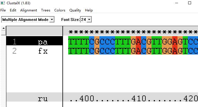Viewport: 198px width, 107px height.
Task: Select sequence name fx
Action: pos(43,51)
